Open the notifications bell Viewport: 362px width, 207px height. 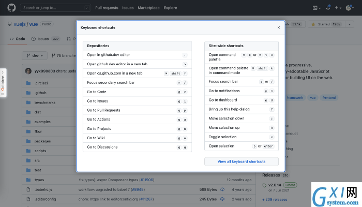[x=328, y=8]
